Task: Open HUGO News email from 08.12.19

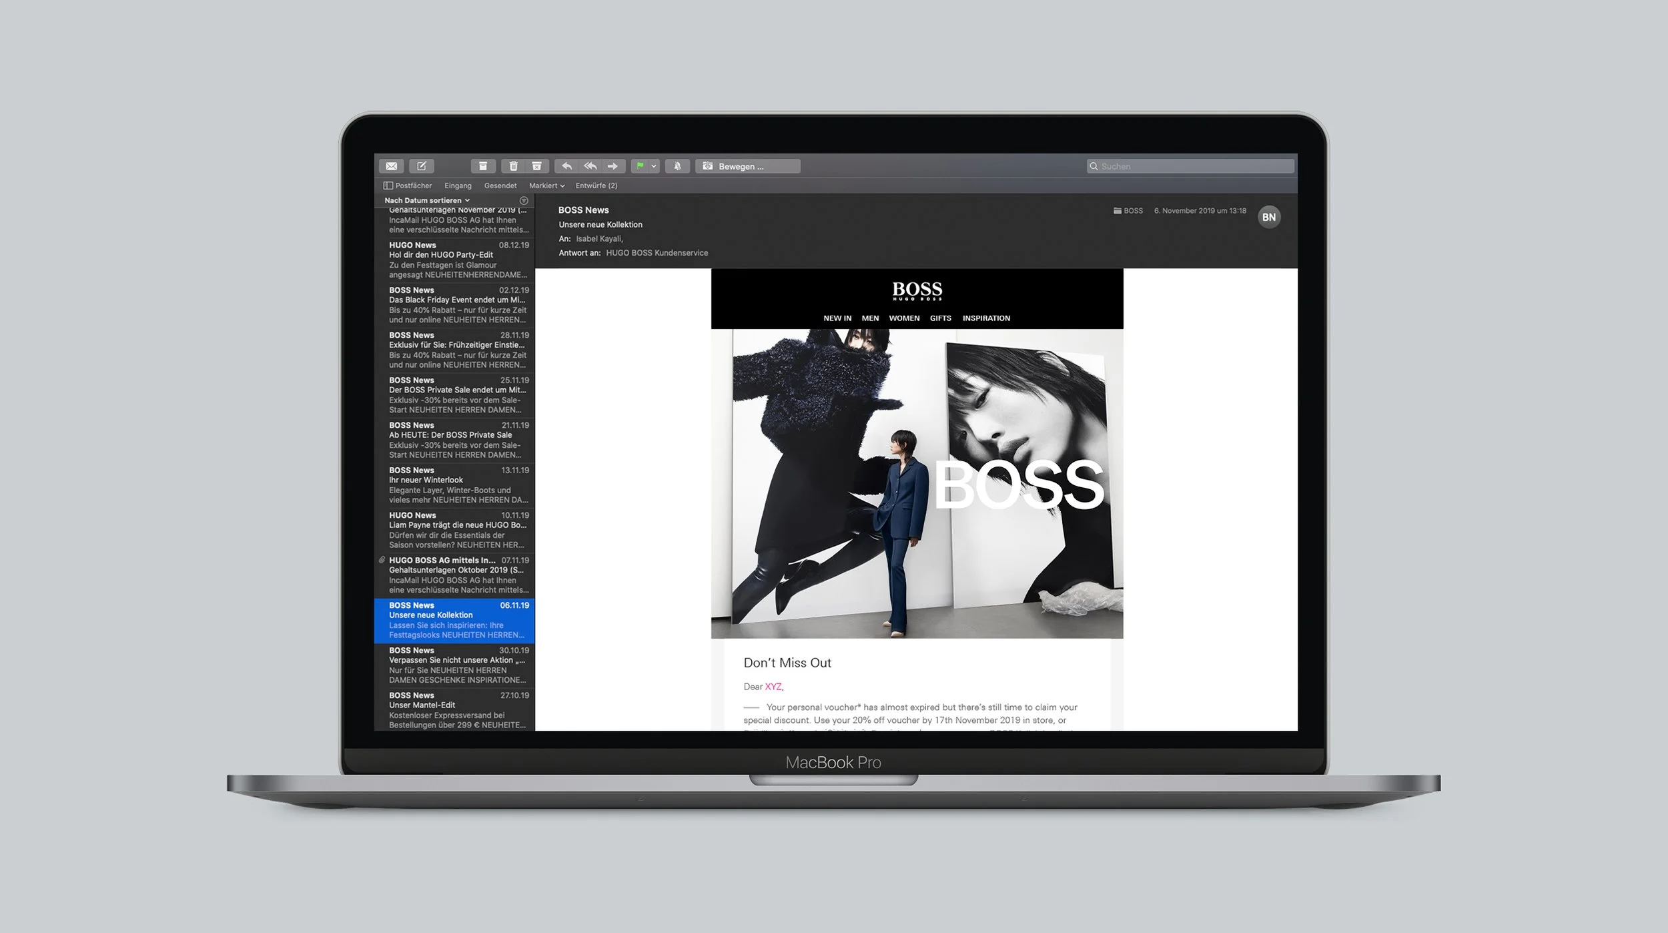Action: point(454,260)
